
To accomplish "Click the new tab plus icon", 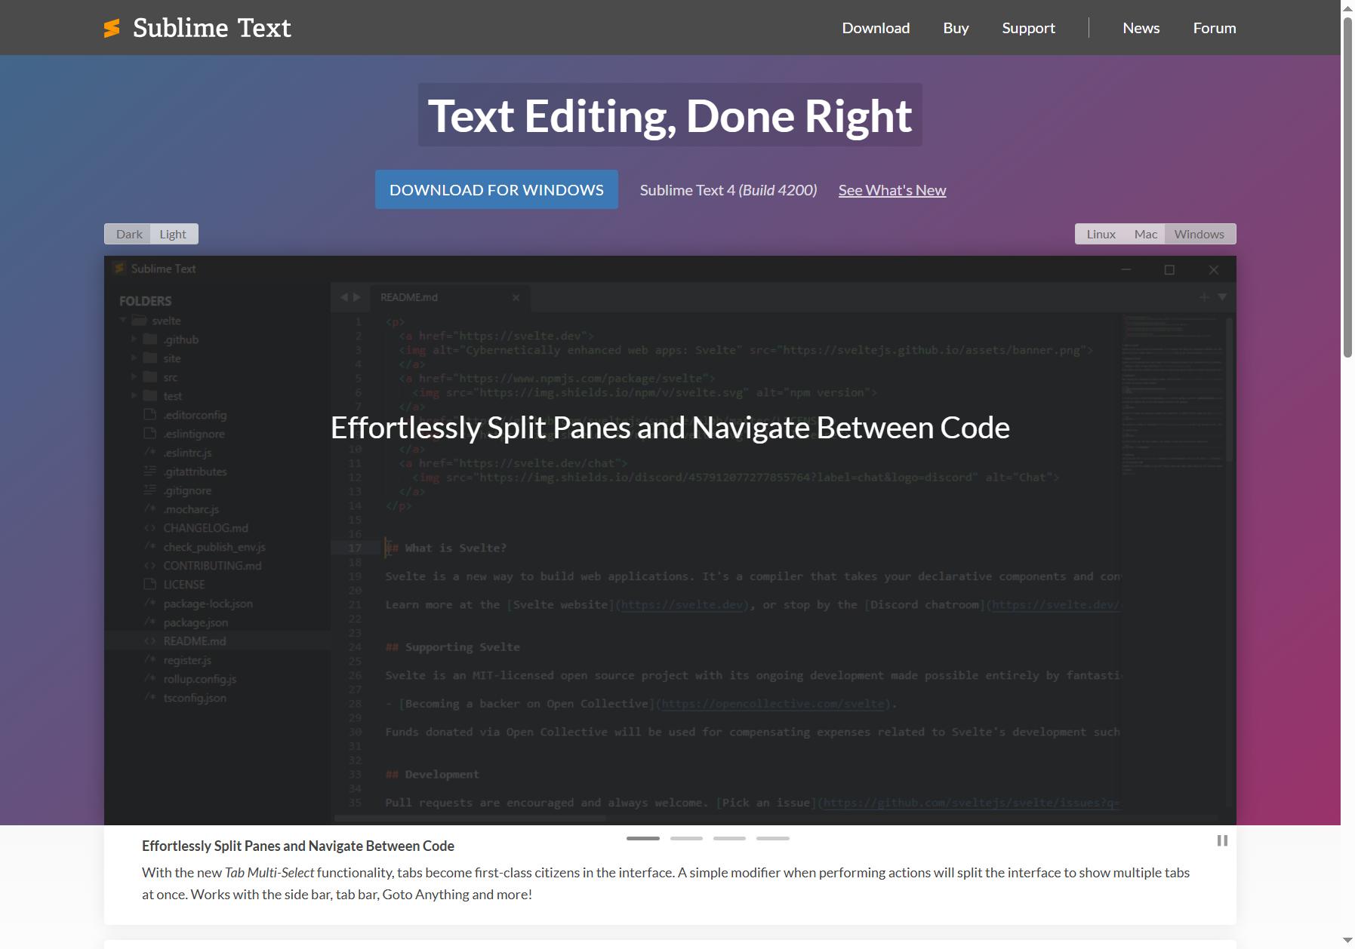I will (1204, 297).
